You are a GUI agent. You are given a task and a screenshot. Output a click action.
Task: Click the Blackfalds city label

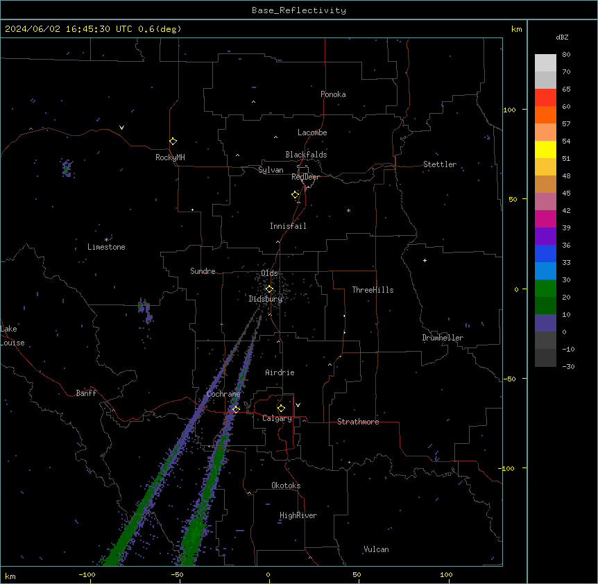coord(306,155)
